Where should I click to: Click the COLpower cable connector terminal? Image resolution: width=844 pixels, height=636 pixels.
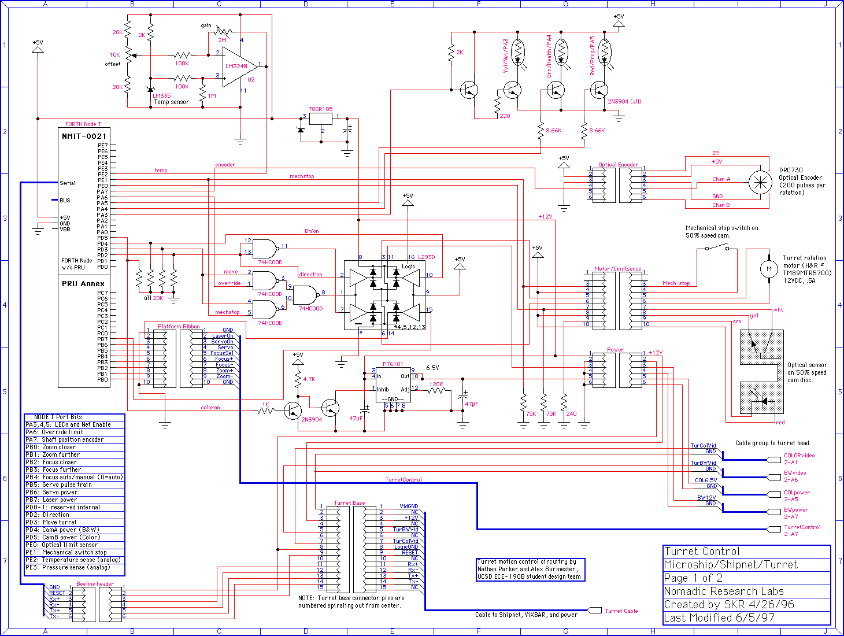coord(774,494)
